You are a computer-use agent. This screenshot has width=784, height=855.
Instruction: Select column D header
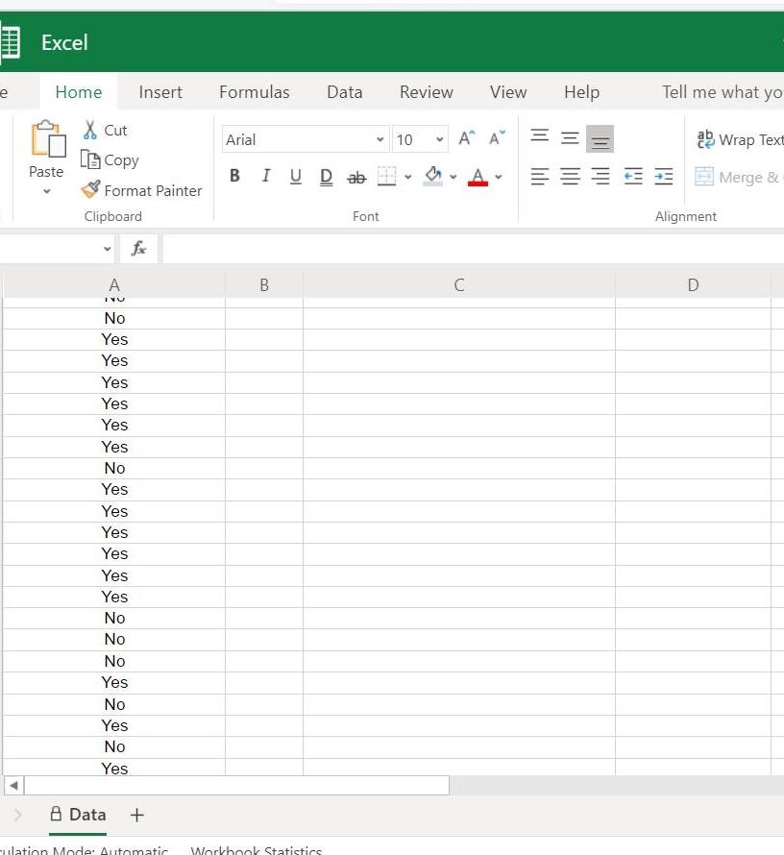click(693, 284)
